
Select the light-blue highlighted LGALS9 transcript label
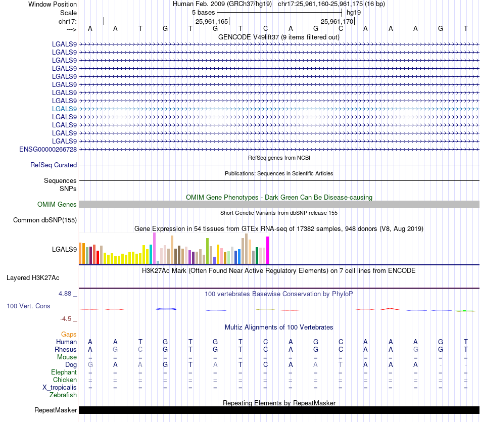click(x=64, y=109)
